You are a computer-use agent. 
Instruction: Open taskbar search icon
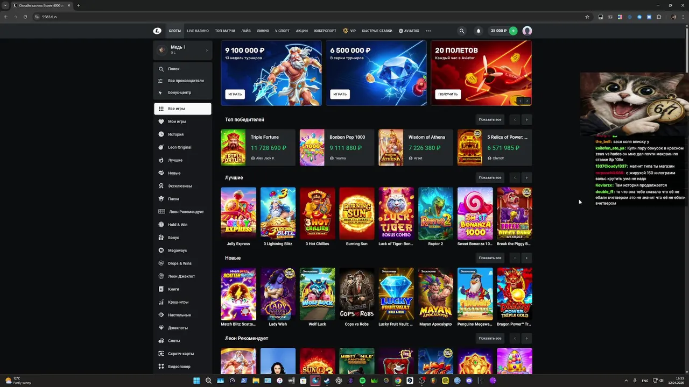[208, 381]
